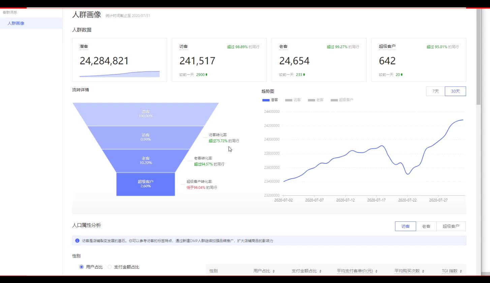The width and height of the screenshot is (490, 283).
Task: Toggle 老客 series in trend chart legend
Action: tap(316, 100)
